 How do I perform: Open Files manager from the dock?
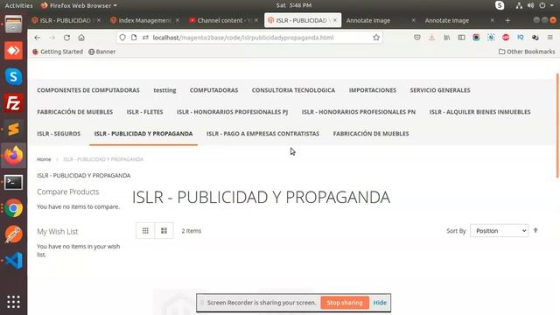[x=14, y=24]
